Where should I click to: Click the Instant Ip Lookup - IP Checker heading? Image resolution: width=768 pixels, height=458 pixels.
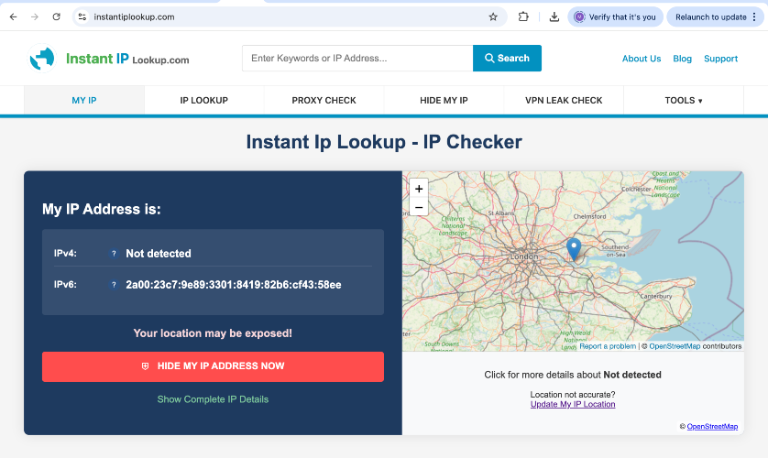coord(384,142)
